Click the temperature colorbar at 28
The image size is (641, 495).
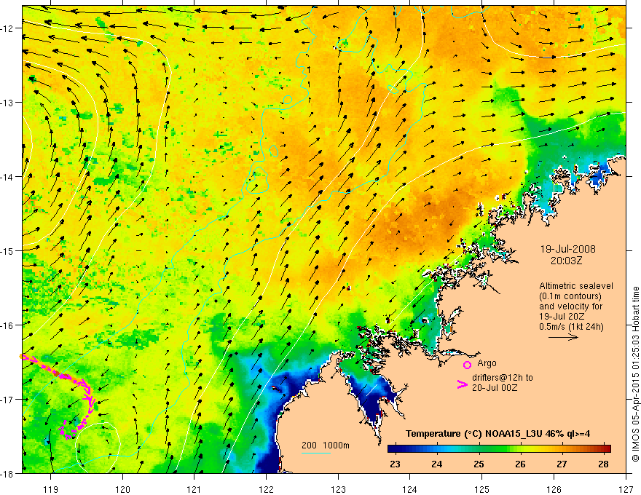(604, 449)
